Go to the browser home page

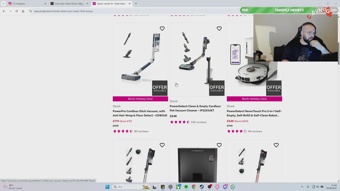click(x=23, y=11)
